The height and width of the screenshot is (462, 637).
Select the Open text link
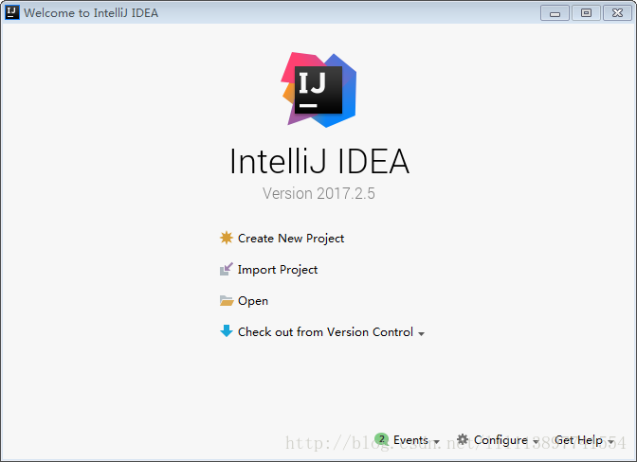(253, 301)
